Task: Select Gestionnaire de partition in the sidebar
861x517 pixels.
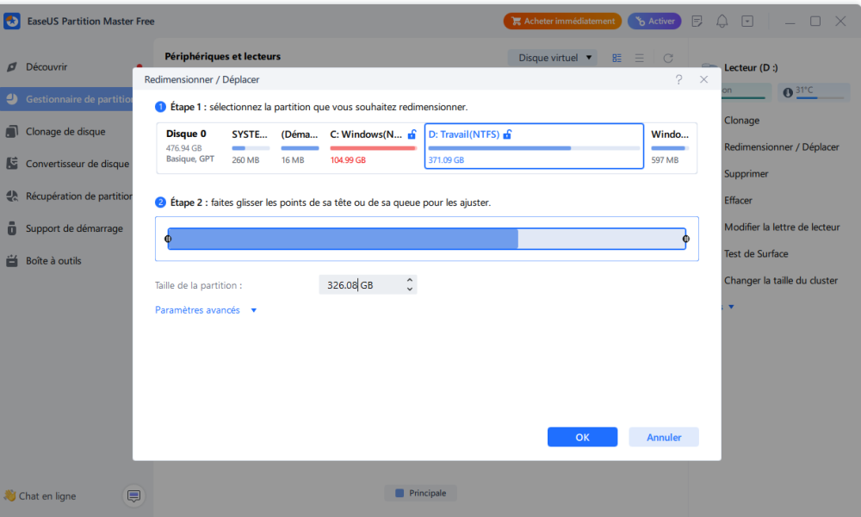Action: (66, 99)
